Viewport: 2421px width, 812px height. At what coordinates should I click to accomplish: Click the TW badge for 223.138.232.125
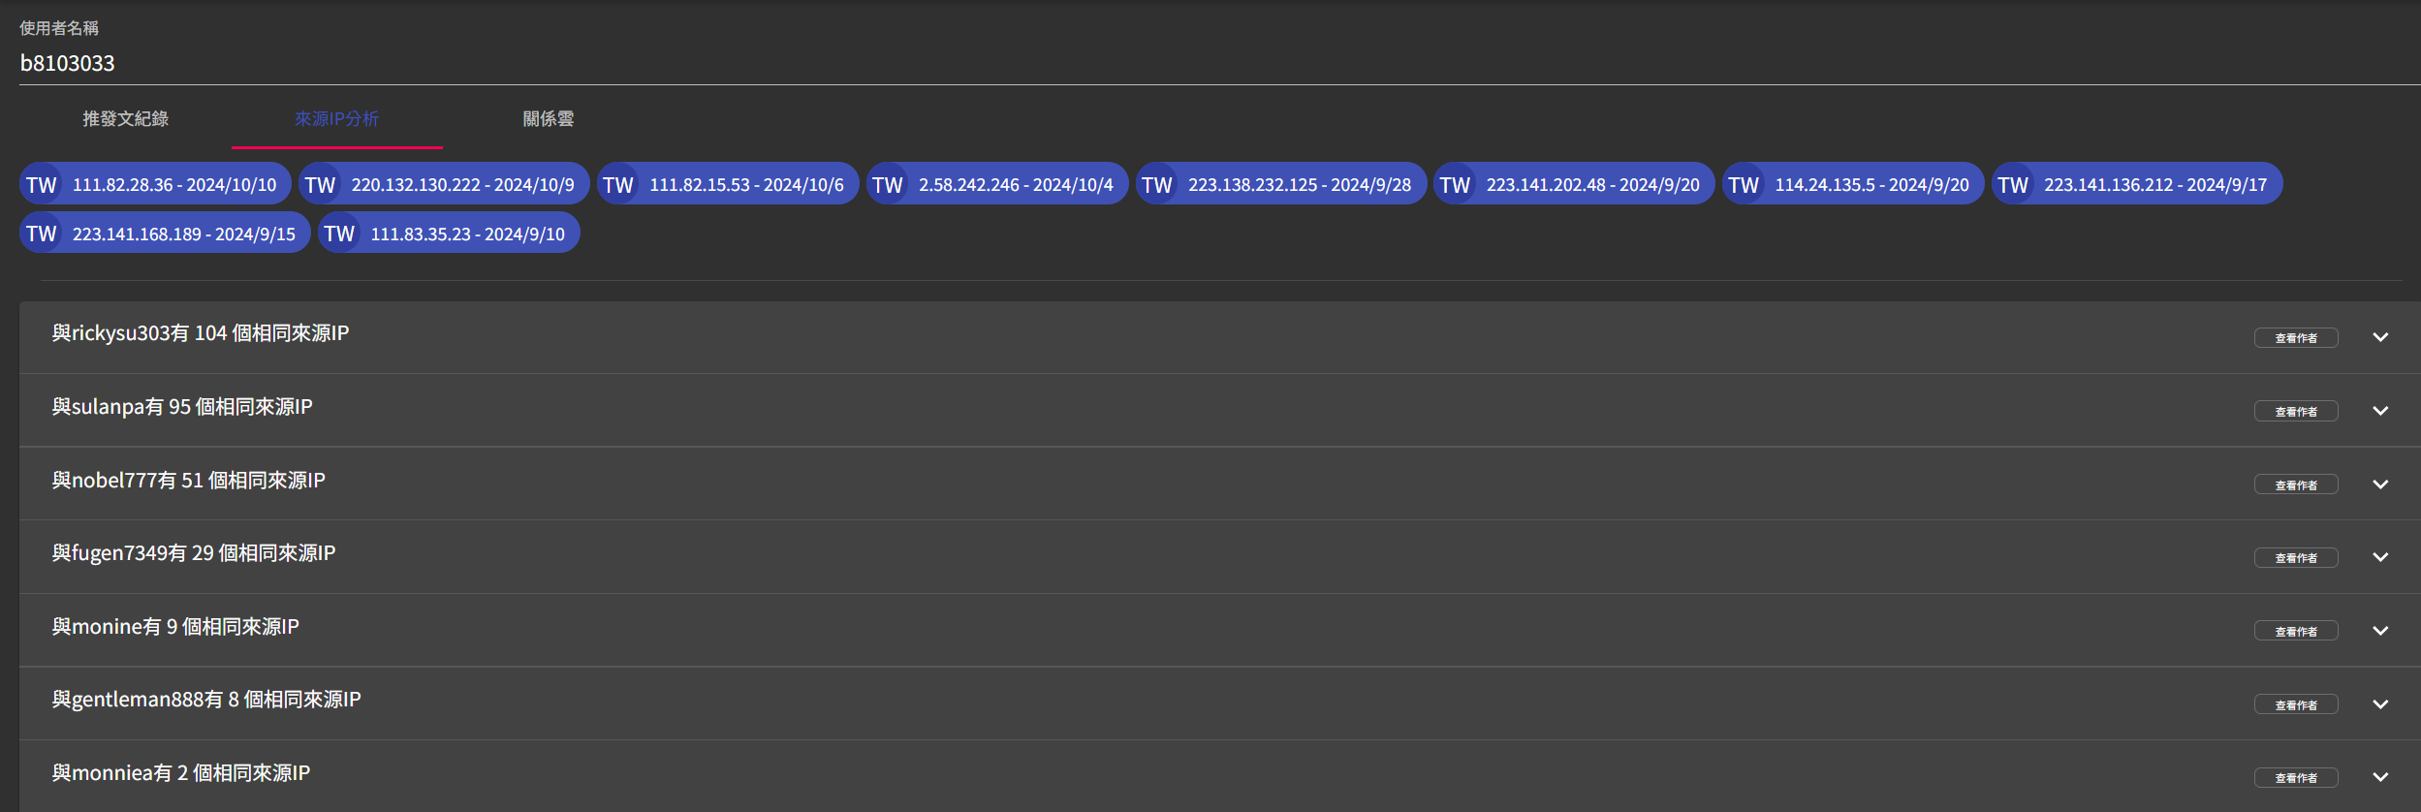coord(1156,184)
